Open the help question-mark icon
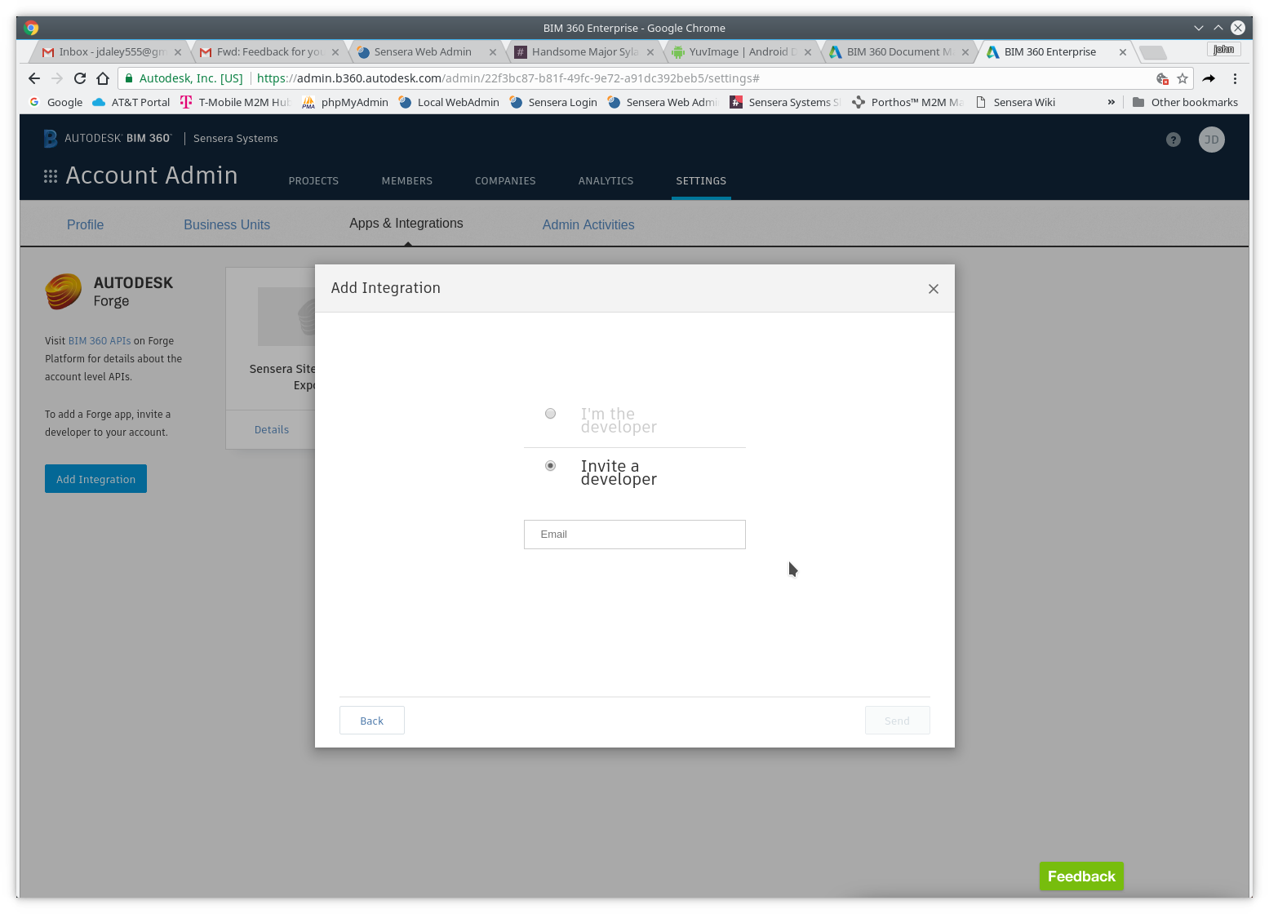The height and width of the screenshot is (914, 1269). click(1173, 140)
